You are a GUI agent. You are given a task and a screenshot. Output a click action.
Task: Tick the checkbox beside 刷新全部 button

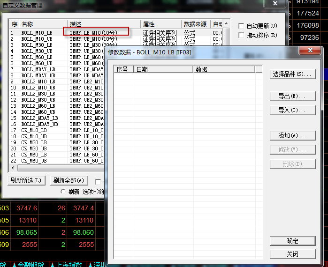click(98, 181)
